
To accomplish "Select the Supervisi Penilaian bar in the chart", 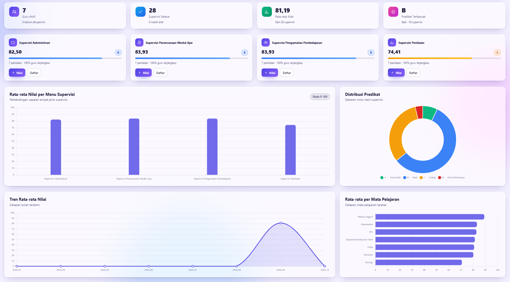I will click(x=290, y=150).
